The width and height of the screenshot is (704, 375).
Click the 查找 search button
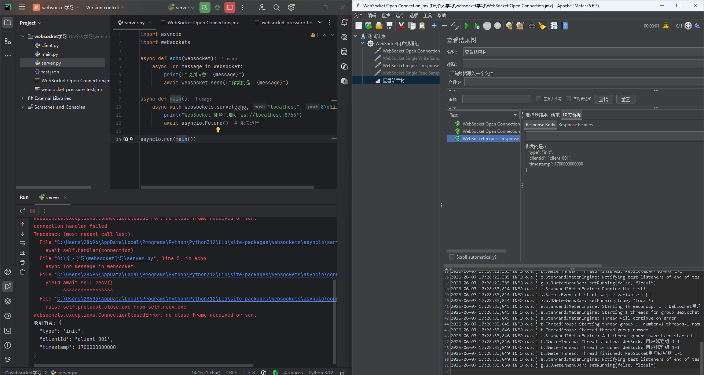[x=603, y=99]
